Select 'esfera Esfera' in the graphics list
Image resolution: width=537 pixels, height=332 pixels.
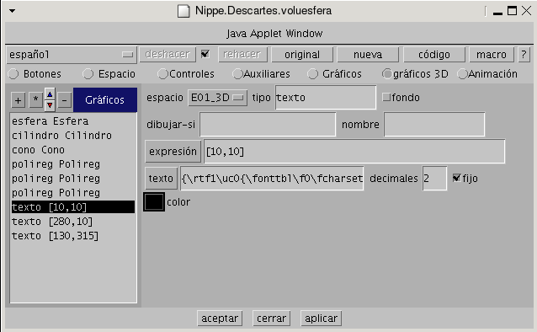pos(73,121)
